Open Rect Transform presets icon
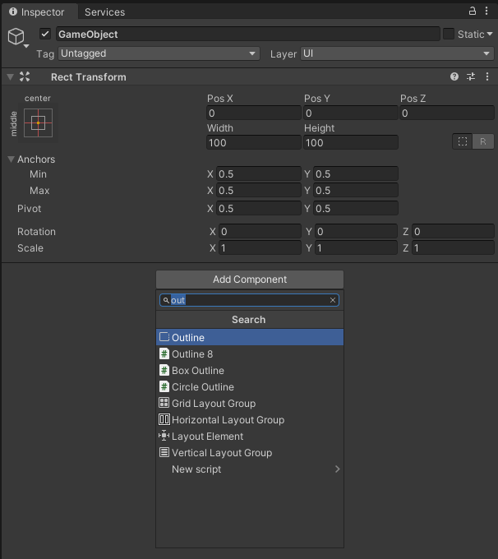Image resolution: width=498 pixels, height=559 pixels. tap(471, 76)
